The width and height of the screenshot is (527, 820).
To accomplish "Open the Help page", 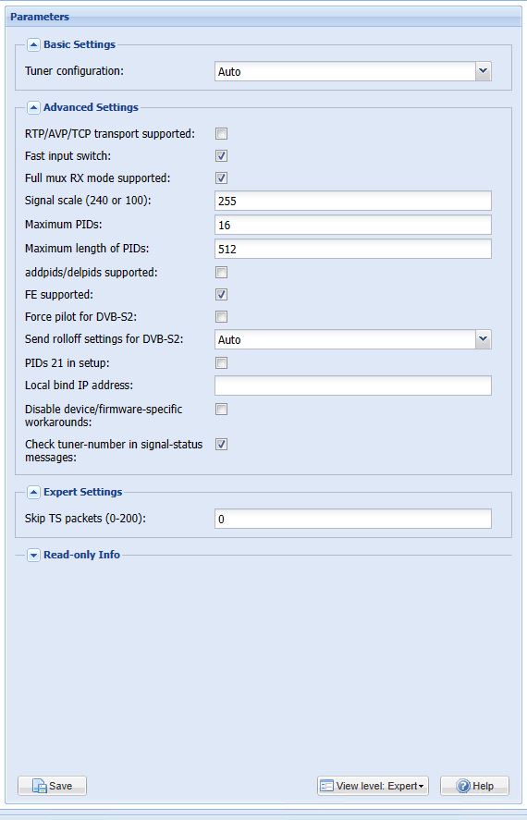I will (x=474, y=786).
